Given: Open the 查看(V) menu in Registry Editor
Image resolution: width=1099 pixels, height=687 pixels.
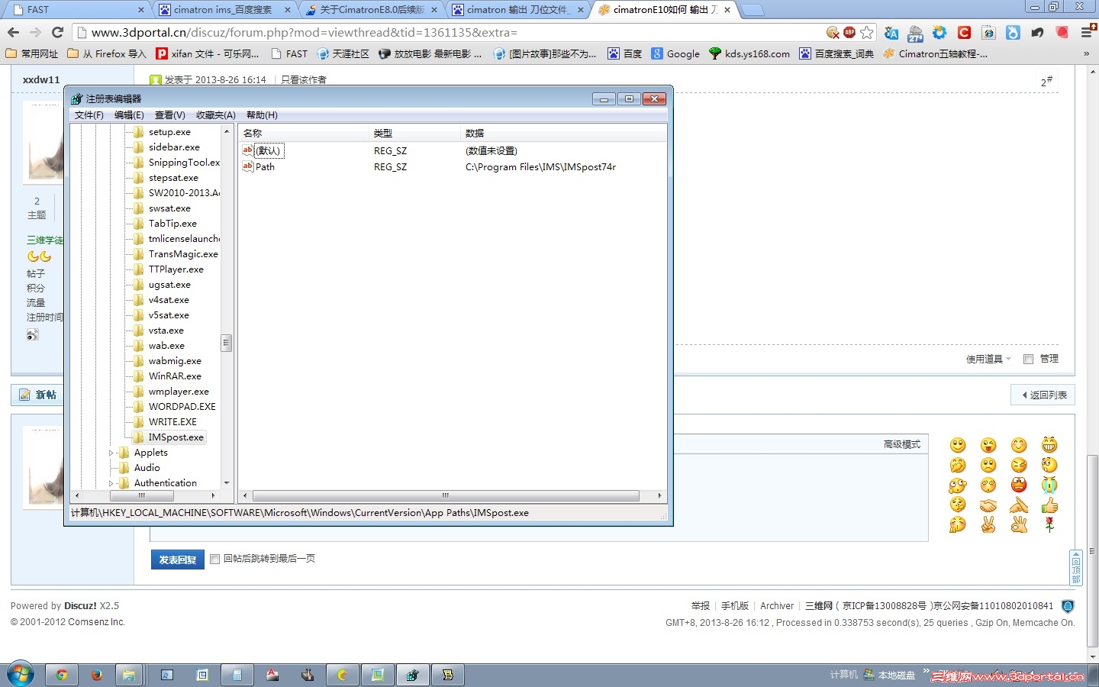Looking at the screenshot, I should click(170, 115).
